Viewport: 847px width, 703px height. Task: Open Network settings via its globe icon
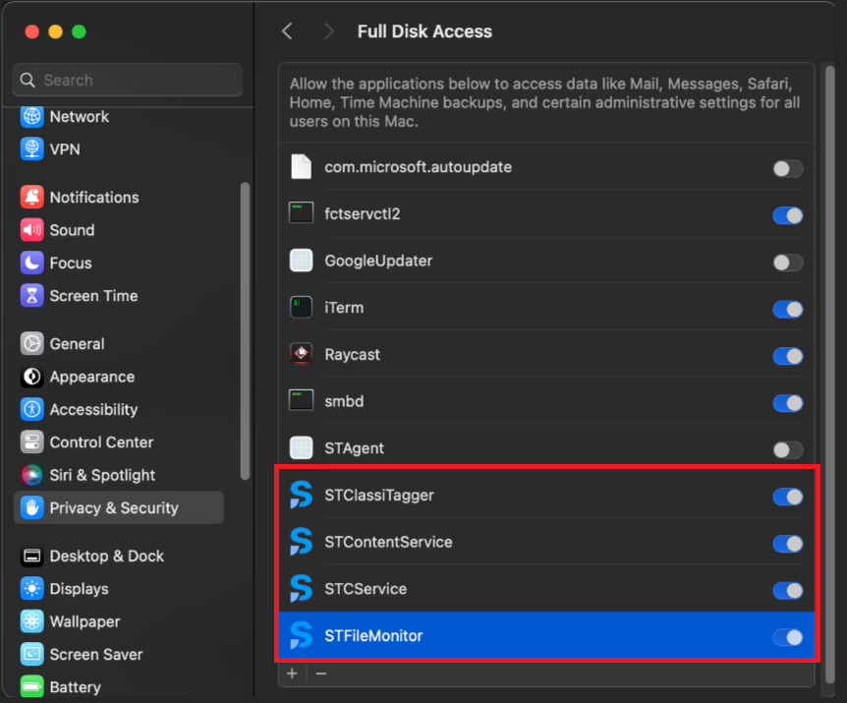[31, 116]
